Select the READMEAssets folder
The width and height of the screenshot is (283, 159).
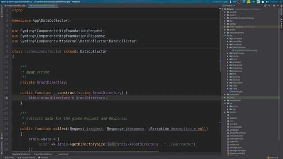coord(237,33)
